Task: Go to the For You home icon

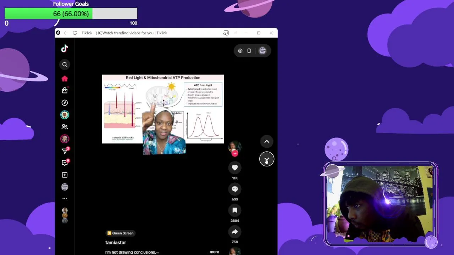Action: (x=65, y=79)
